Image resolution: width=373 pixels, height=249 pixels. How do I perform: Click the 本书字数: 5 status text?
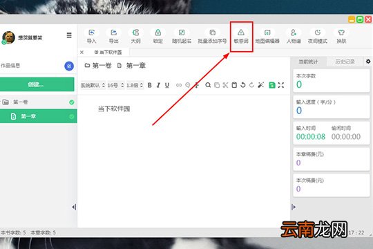coord(13,232)
